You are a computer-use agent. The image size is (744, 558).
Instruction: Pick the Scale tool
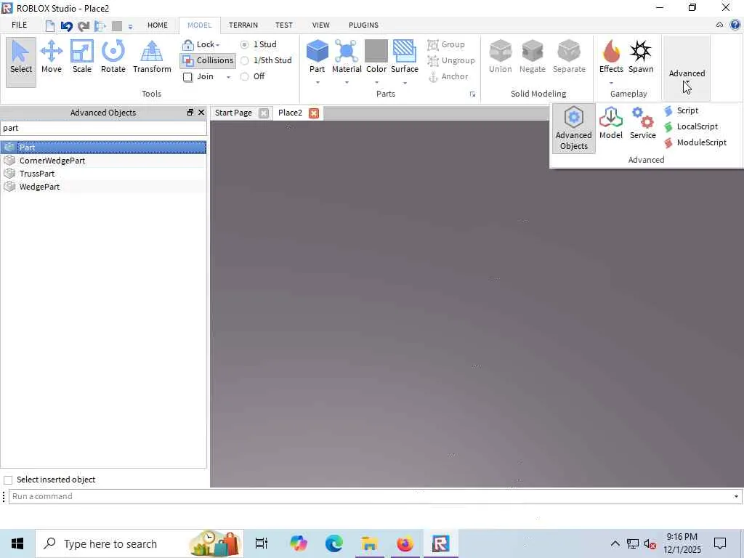tap(81, 57)
